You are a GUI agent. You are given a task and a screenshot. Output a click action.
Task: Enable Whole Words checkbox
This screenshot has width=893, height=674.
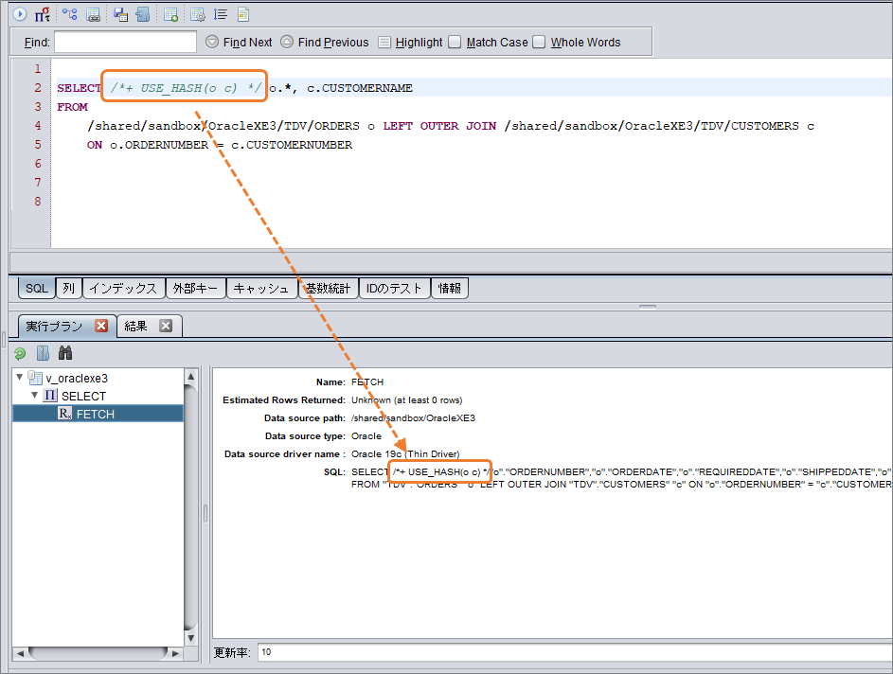(539, 42)
